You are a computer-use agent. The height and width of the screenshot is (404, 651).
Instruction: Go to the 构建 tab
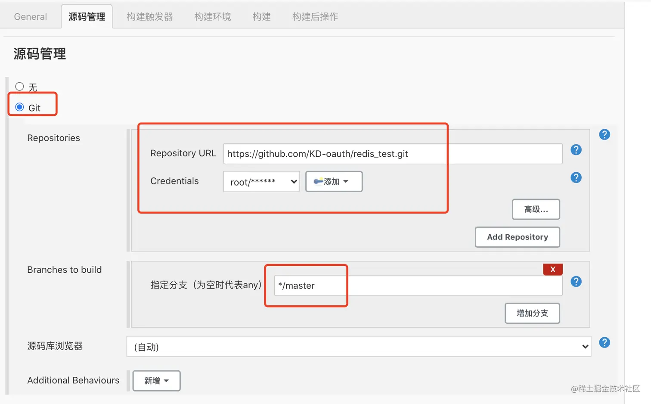262,17
